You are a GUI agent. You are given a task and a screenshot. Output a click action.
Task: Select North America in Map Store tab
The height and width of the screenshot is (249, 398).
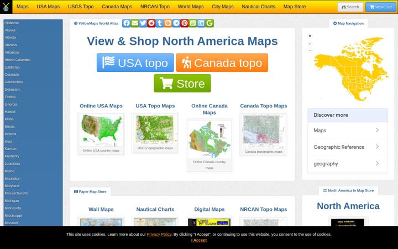tap(348, 190)
